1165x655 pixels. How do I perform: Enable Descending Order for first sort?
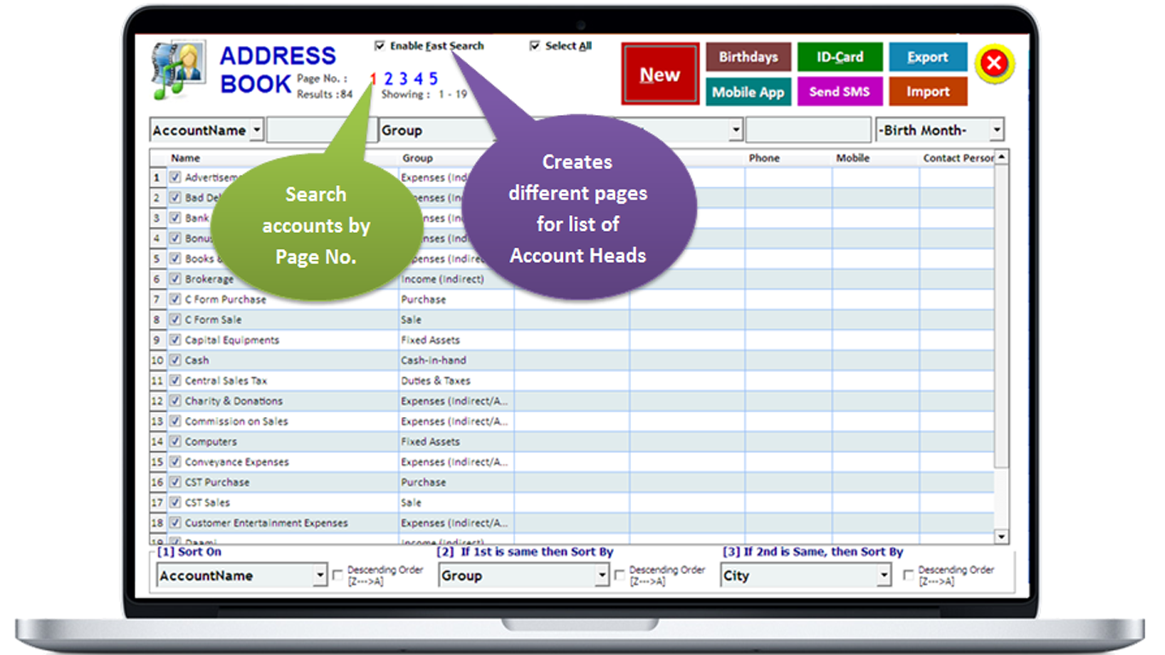coord(338,576)
